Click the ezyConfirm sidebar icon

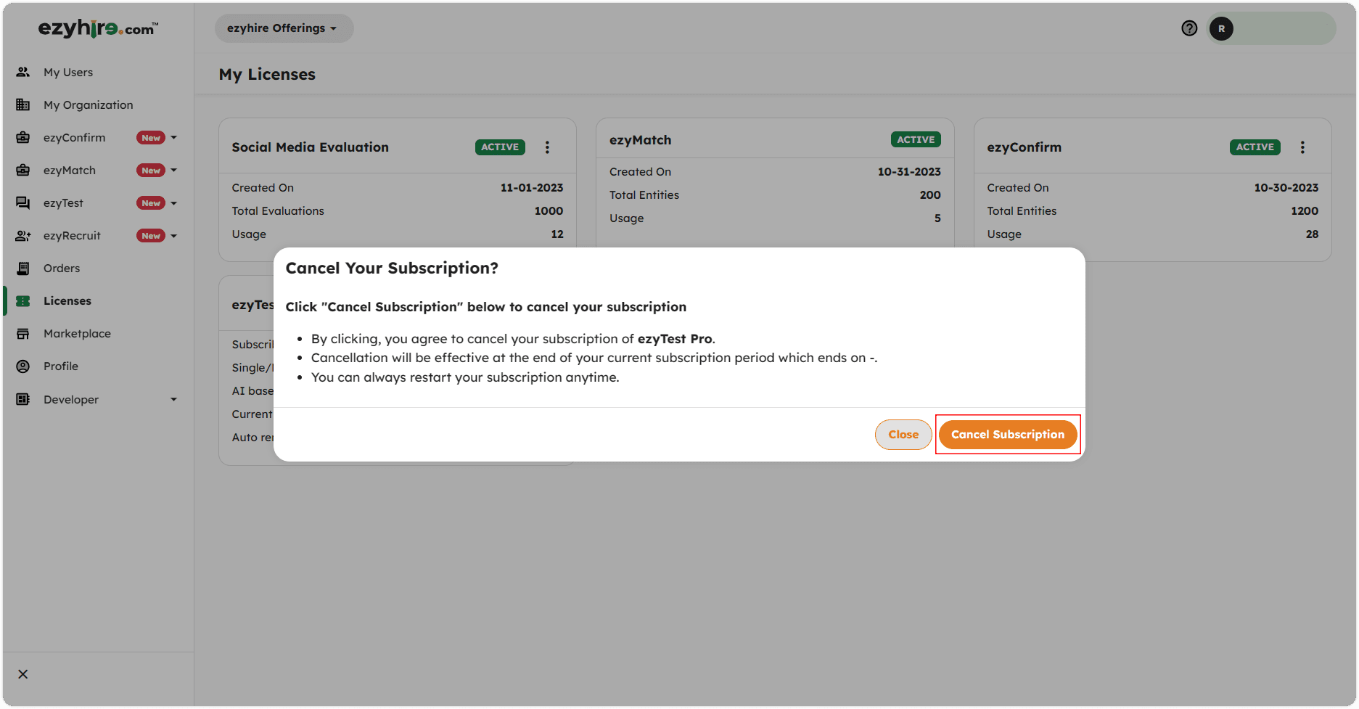click(23, 137)
